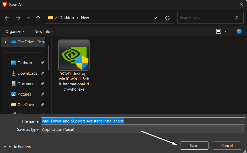The image size is (247, 153).
Task: Click pin icon beside Pictures
Action: coord(42,94)
